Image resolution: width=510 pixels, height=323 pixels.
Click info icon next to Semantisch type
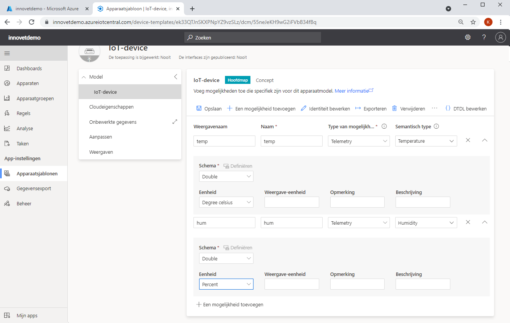(436, 126)
